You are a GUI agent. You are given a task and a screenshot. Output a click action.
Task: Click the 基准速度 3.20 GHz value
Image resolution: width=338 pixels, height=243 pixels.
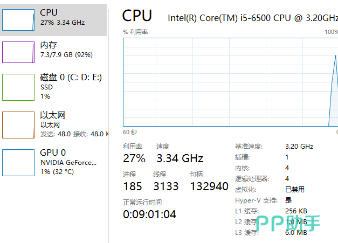tap(299, 146)
